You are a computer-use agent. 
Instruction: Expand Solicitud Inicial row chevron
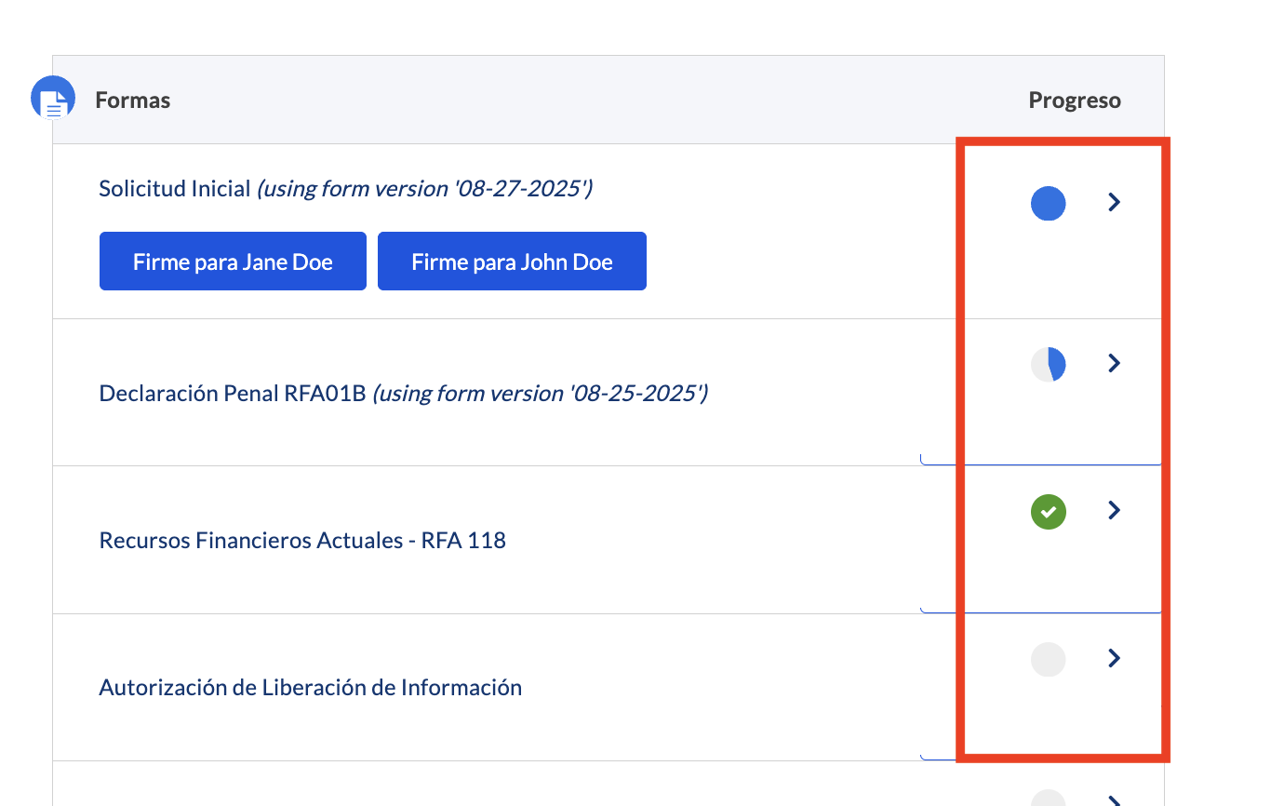(1114, 202)
